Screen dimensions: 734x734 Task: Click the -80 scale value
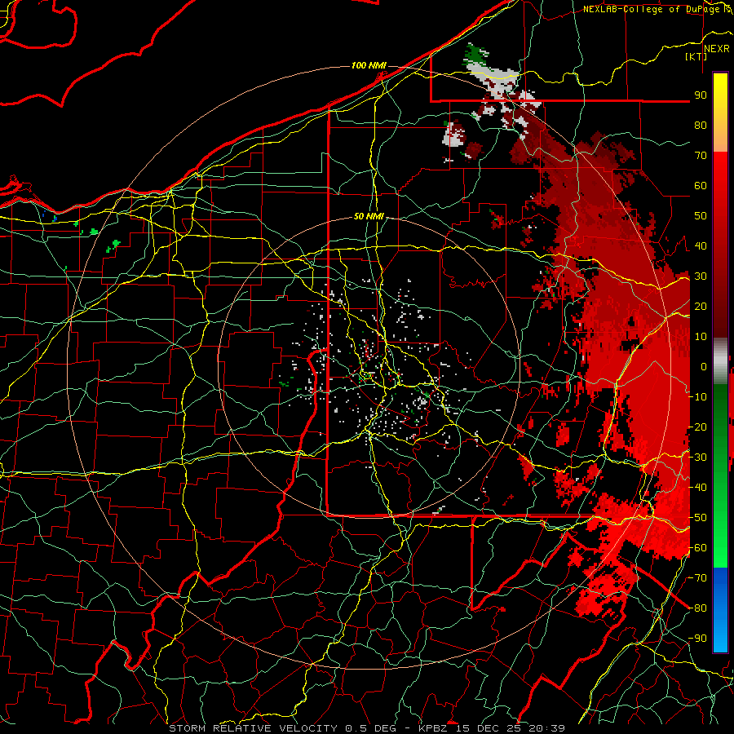[x=698, y=608]
